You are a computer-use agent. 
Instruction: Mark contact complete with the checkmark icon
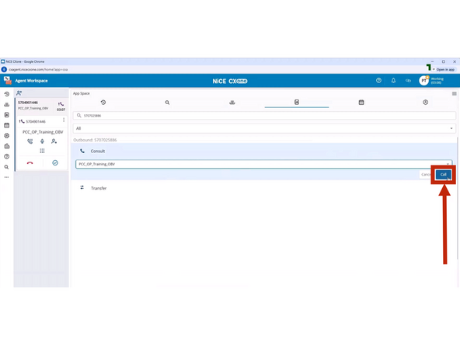[55, 163]
